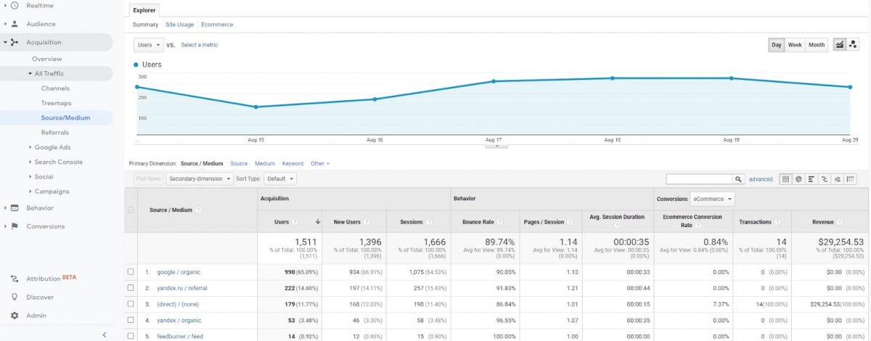The image size is (871, 341).
Task: Switch chart to line chart view
Action: pyautogui.click(x=840, y=45)
